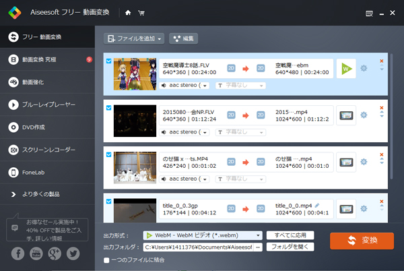Open settings gear for title_0_0.3gp

(x=364, y=208)
